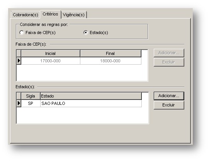Select the Faixa de CEP(s) radio option
Viewport: 209px width, 161px height.
click(22, 33)
